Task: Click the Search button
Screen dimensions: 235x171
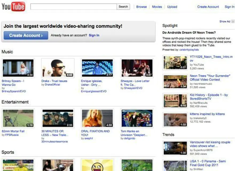Action: tap(123, 7)
